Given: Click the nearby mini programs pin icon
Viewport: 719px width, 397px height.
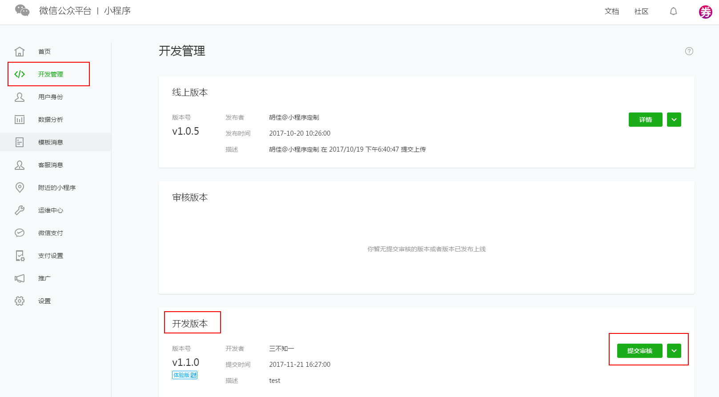Looking at the screenshot, I should [20, 188].
